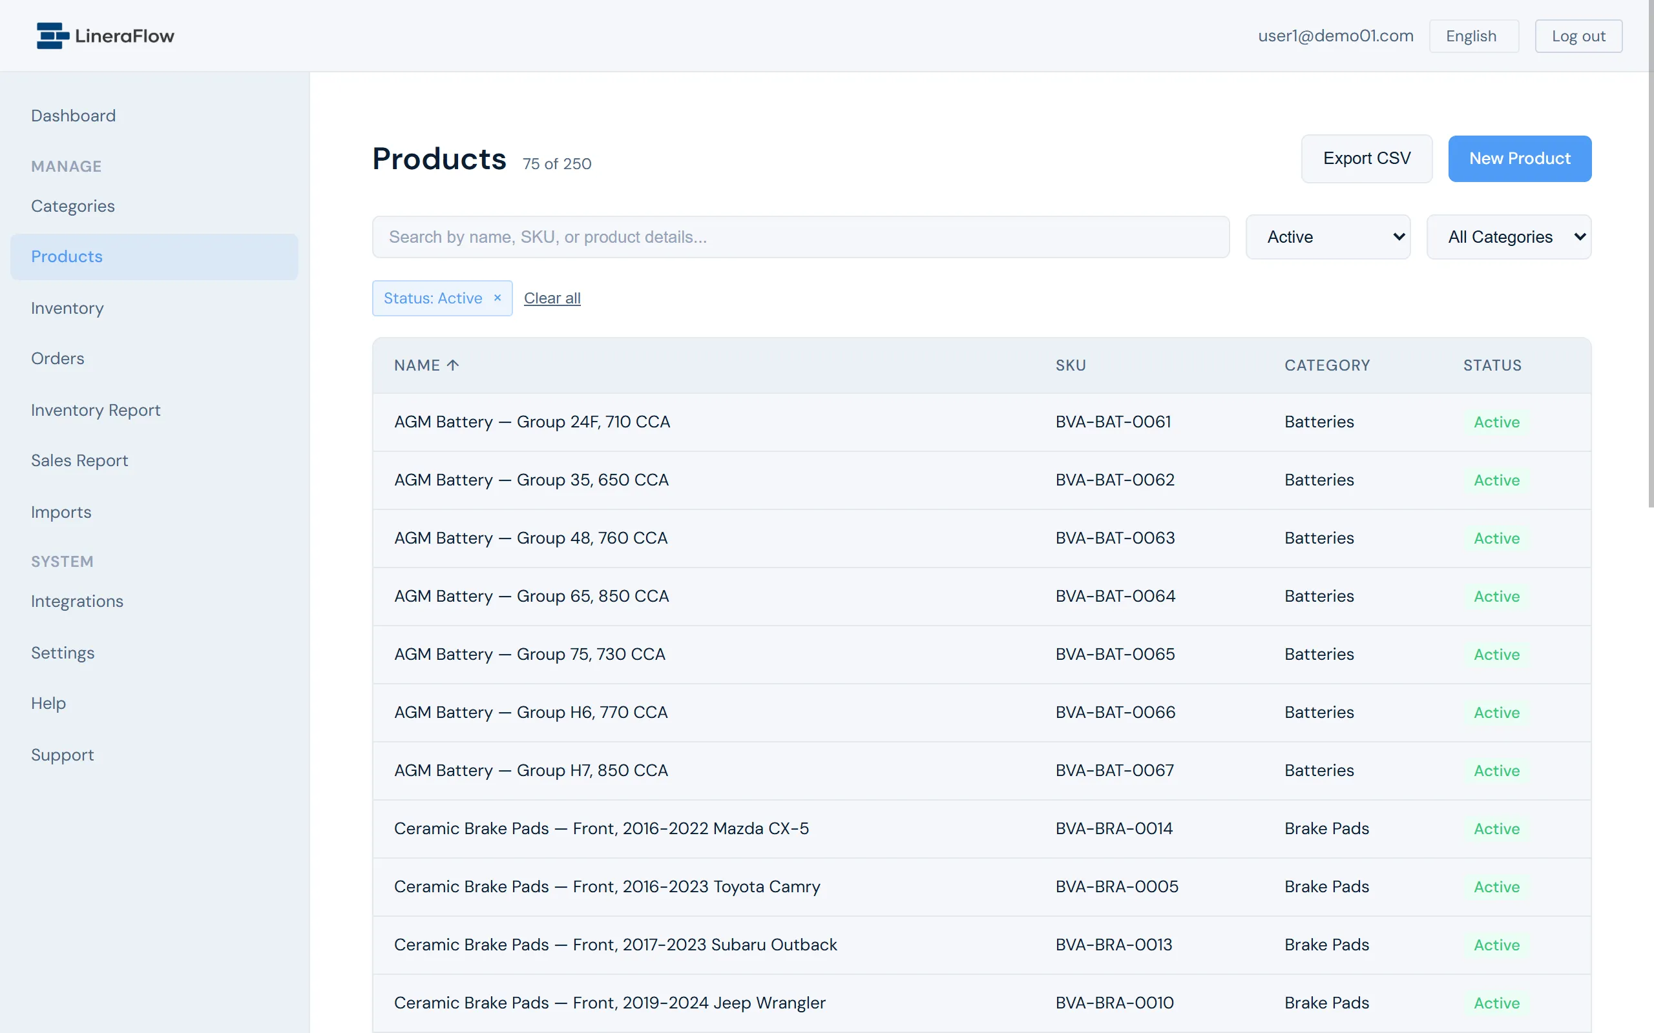This screenshot has height=1033, width=1654.
Task: Open the Help page
Action: click(x=48, y=703)
